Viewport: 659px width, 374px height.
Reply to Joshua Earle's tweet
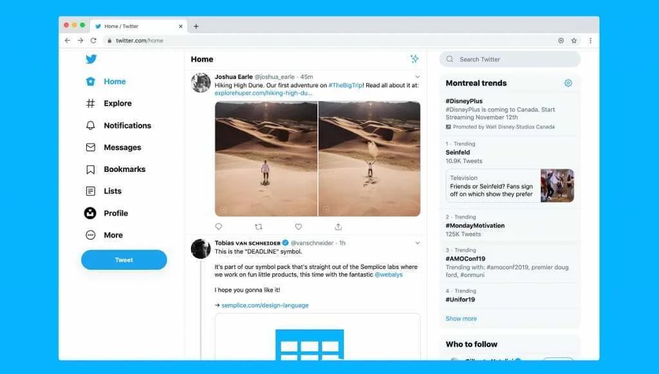tap(218, 227)
